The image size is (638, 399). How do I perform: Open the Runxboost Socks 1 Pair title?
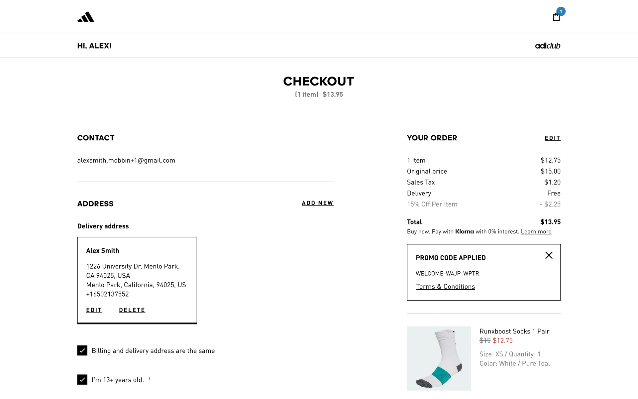pos(514,331)
